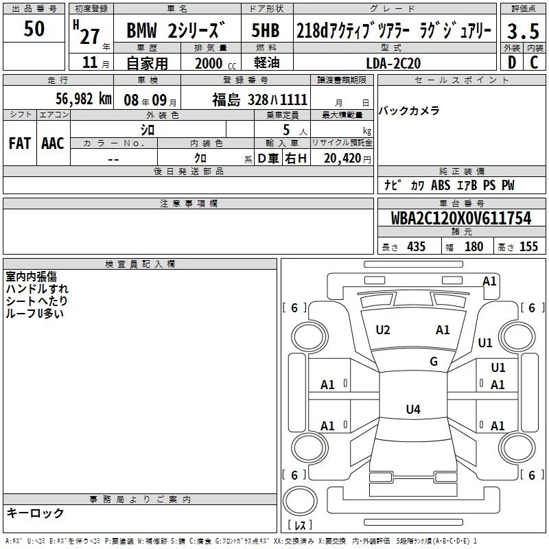The height and width of the screenshot is (549, 549).
Task: Click the registration number 福島 328ハ1111
Action: click(260, 100)
